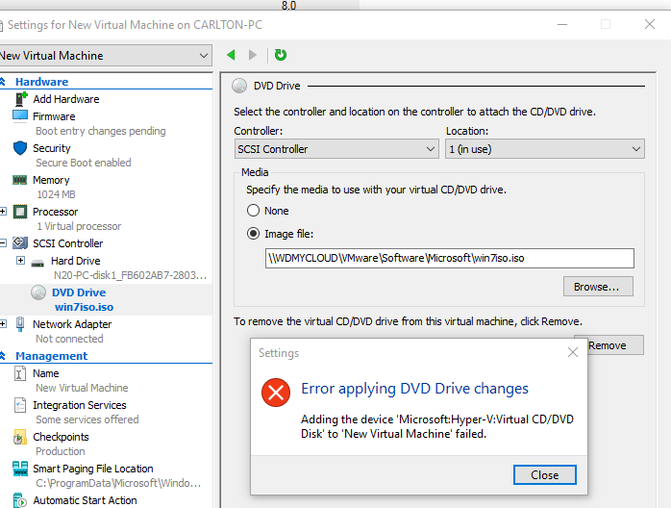Click the '1024 MB' memory value
Screen dimensions: 671x508
[56, 194]
